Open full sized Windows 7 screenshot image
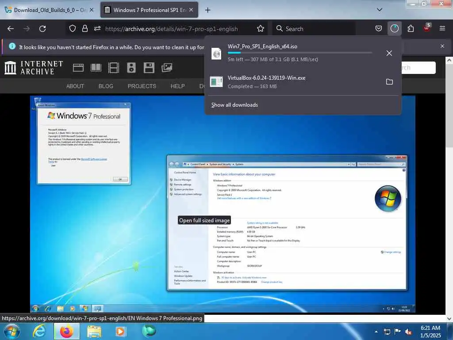Image resolution: width=453 pixels, height=340 pixels. pyautogui.click(x=223, y=204)
